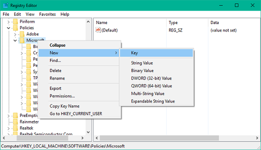Select the Realtek Semiconductor Corp key label

click(46, 134)
